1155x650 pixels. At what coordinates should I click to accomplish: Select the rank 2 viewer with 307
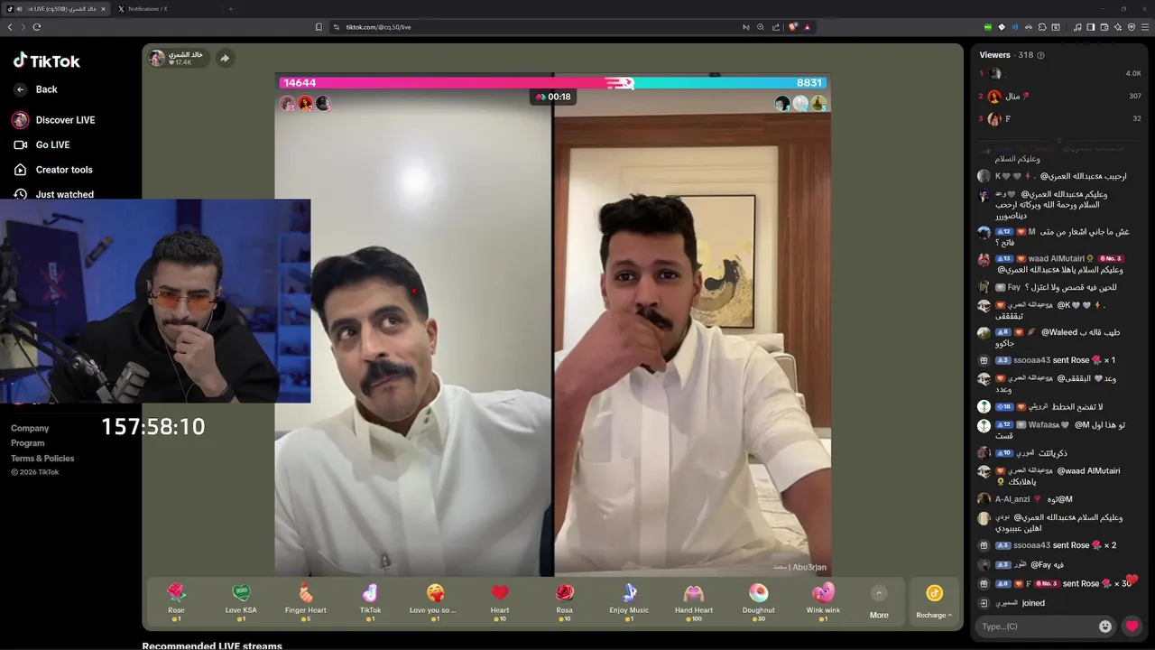[x=1061, y=96]
